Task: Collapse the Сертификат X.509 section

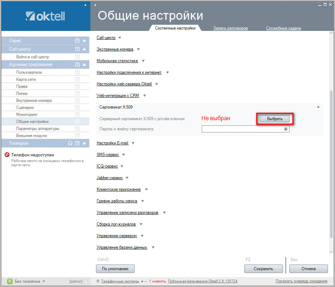Action: [x=318, y=107]
